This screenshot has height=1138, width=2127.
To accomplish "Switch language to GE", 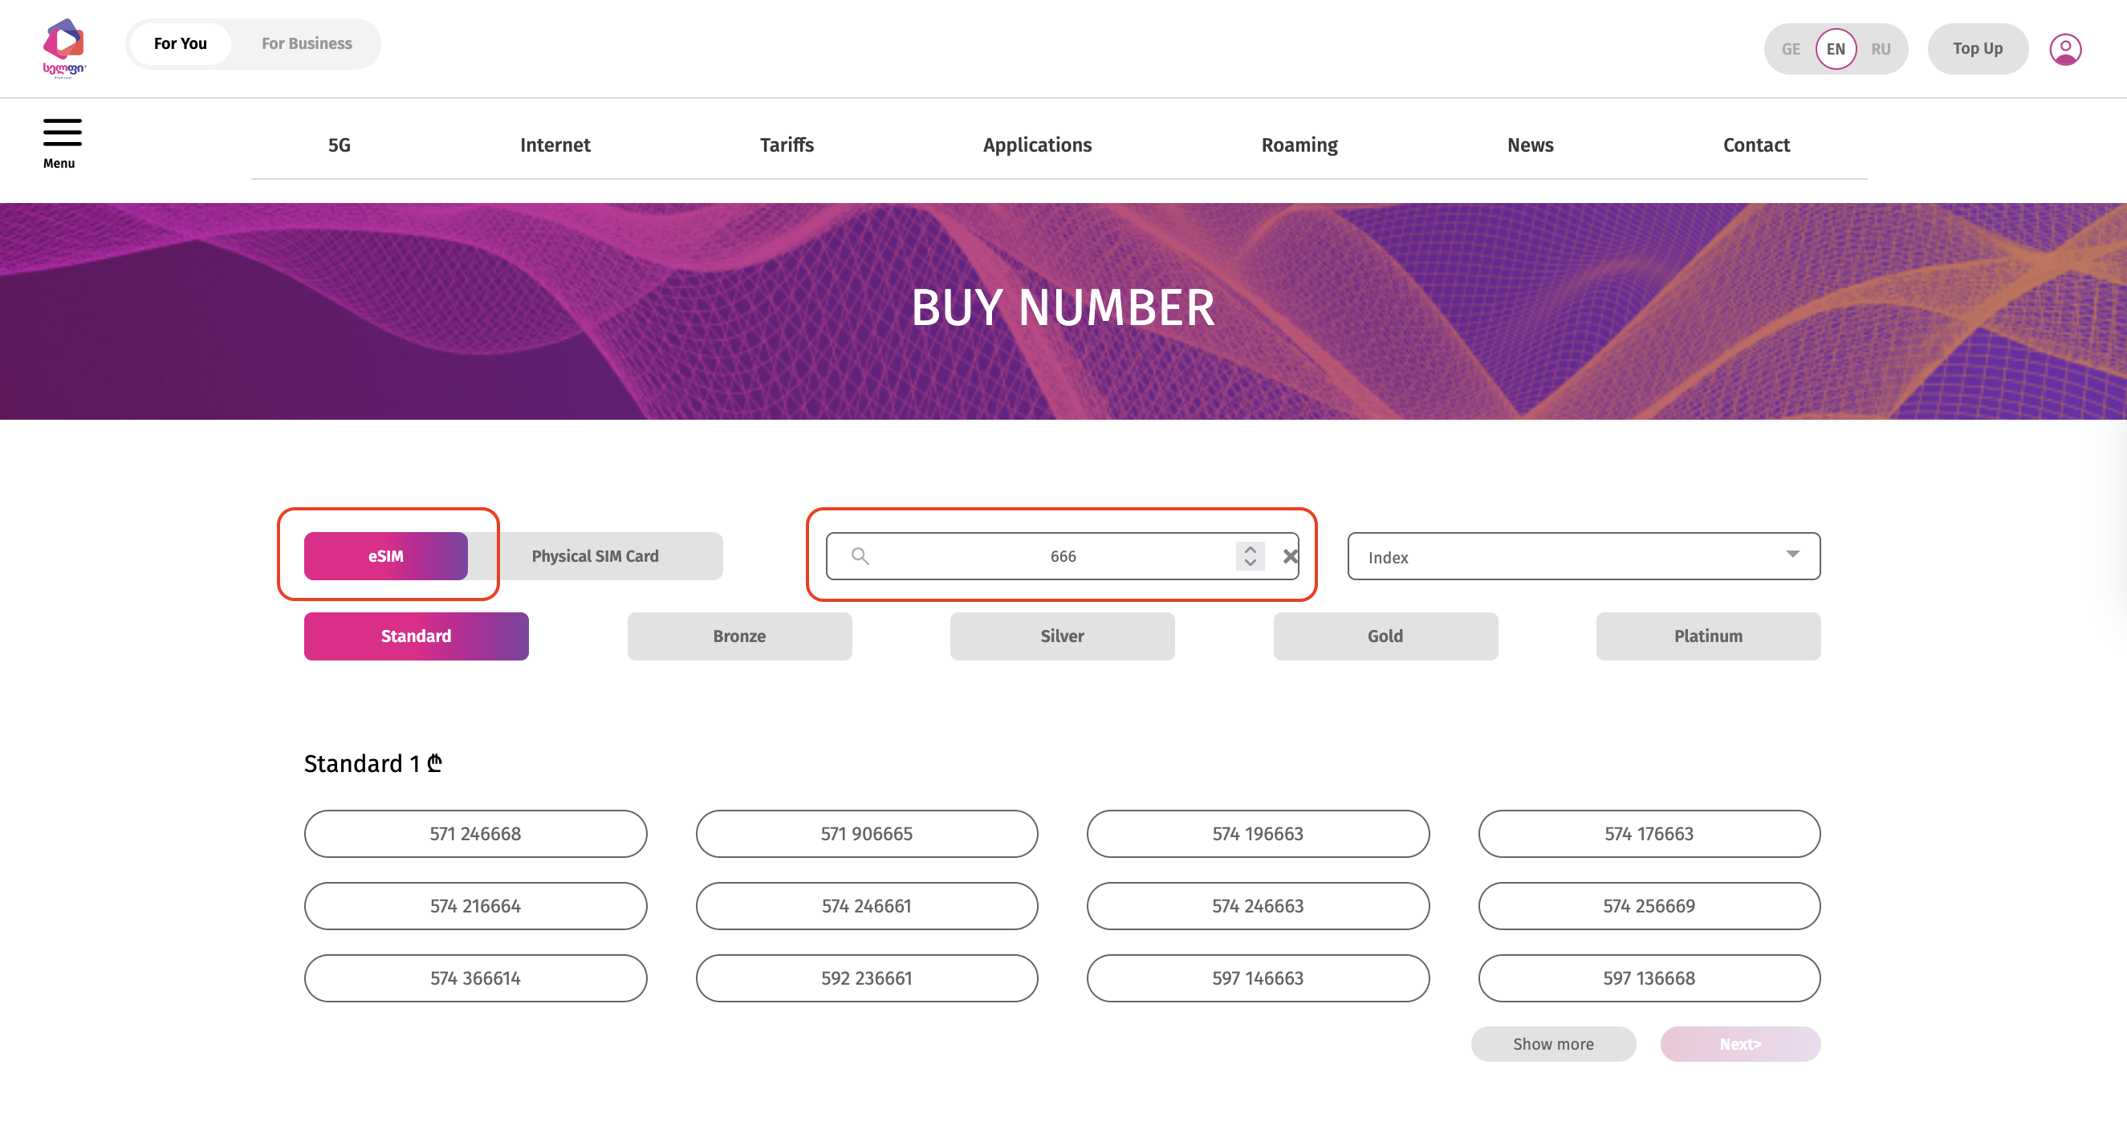I will click(1790, 49).
